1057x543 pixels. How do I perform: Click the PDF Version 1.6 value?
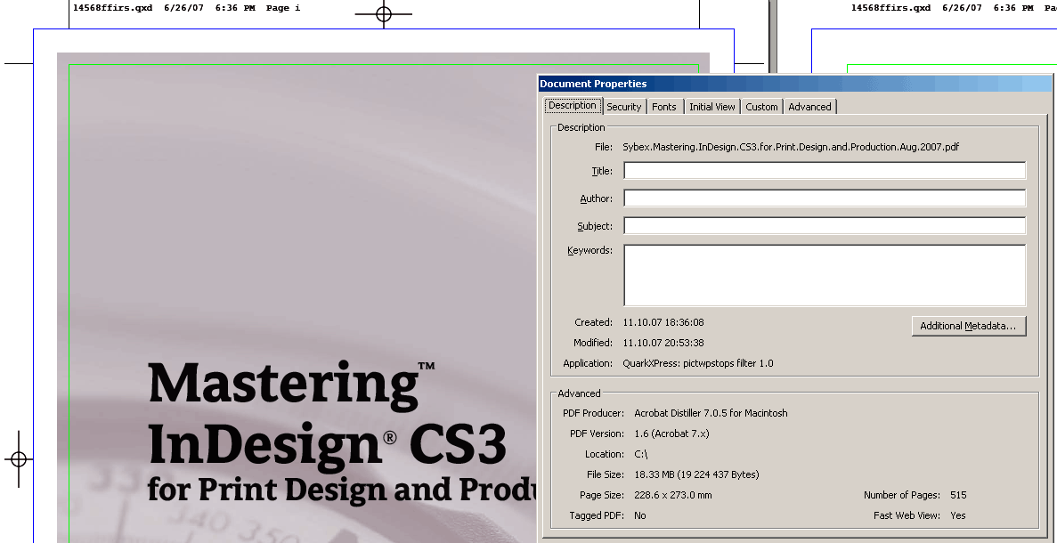[671, 434]
